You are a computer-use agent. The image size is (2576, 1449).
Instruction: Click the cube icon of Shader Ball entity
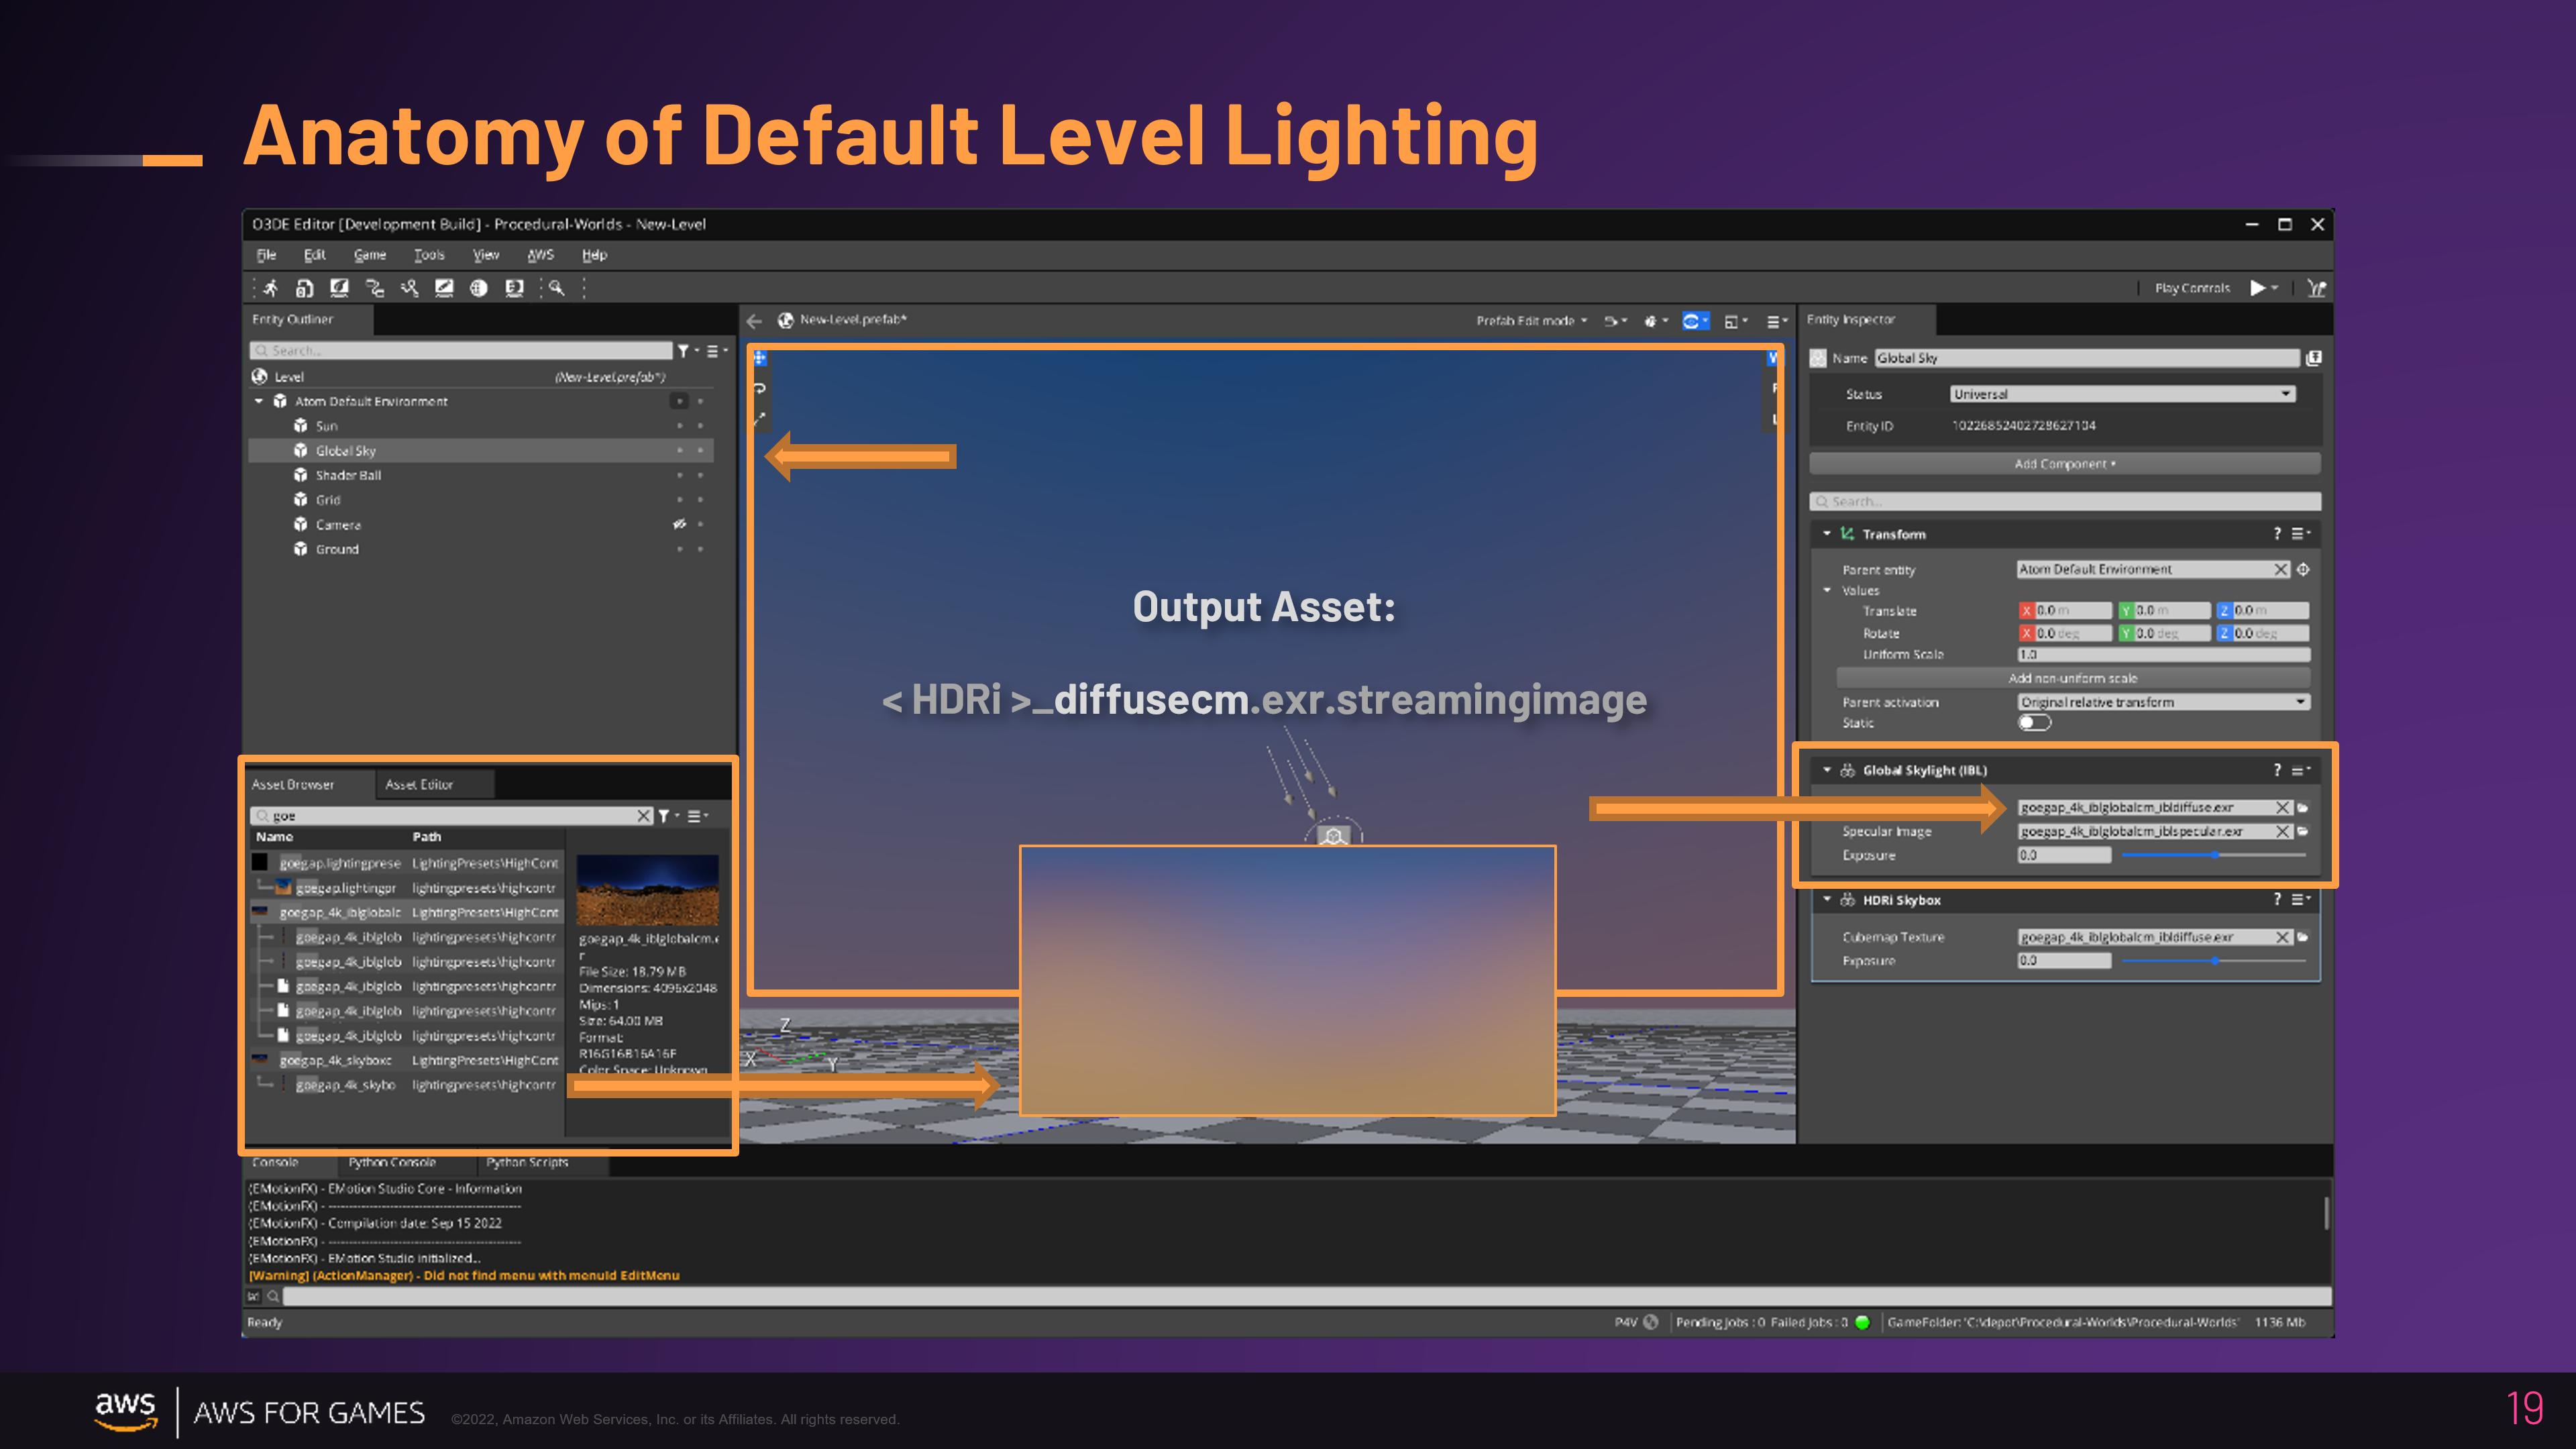tap(300, 475)
